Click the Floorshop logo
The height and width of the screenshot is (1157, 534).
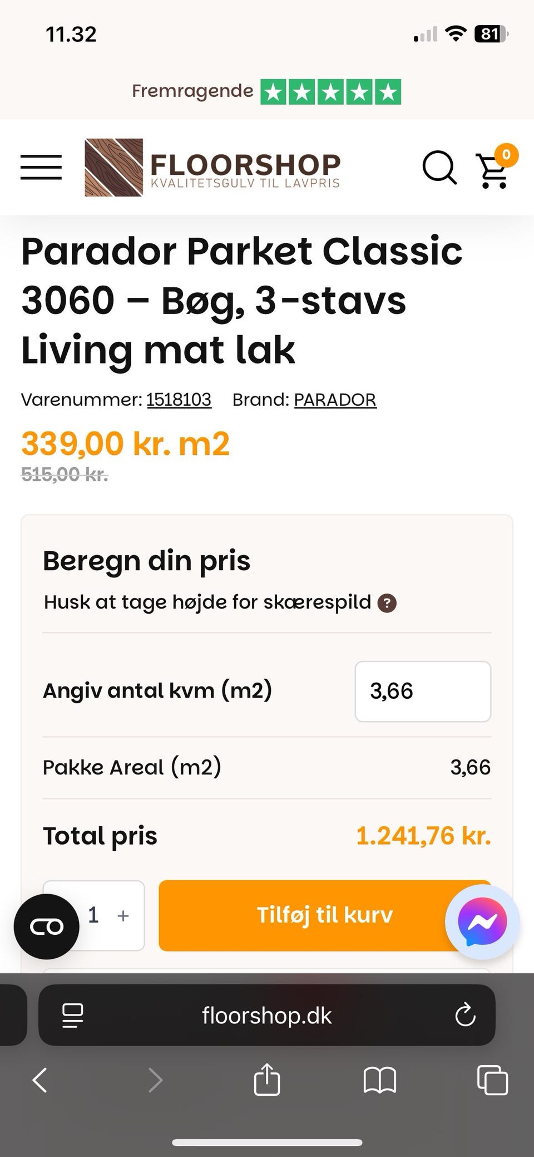212,168
